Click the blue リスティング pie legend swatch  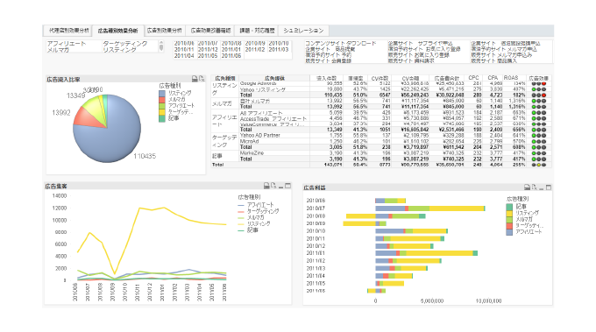[162, 94]
